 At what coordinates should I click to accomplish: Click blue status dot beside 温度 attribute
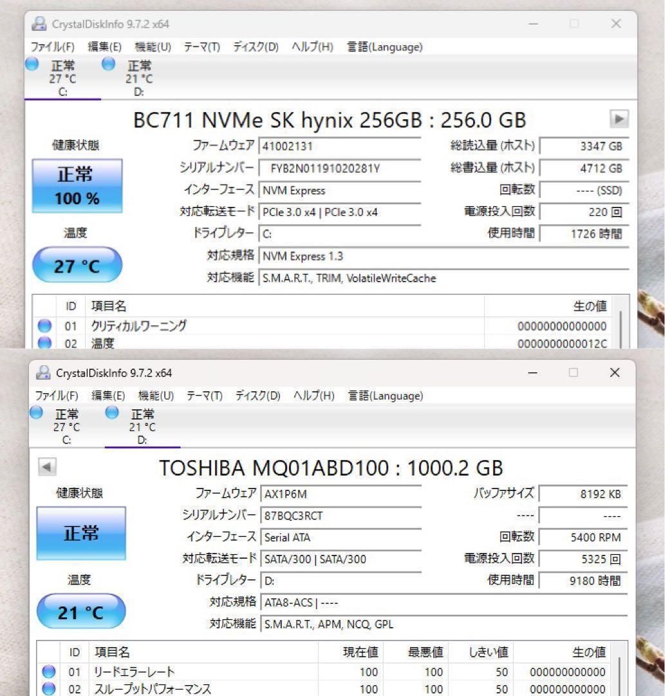click(44, 343)
